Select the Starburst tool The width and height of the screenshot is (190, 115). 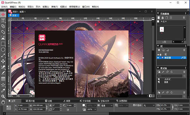[x=3, y=85]
